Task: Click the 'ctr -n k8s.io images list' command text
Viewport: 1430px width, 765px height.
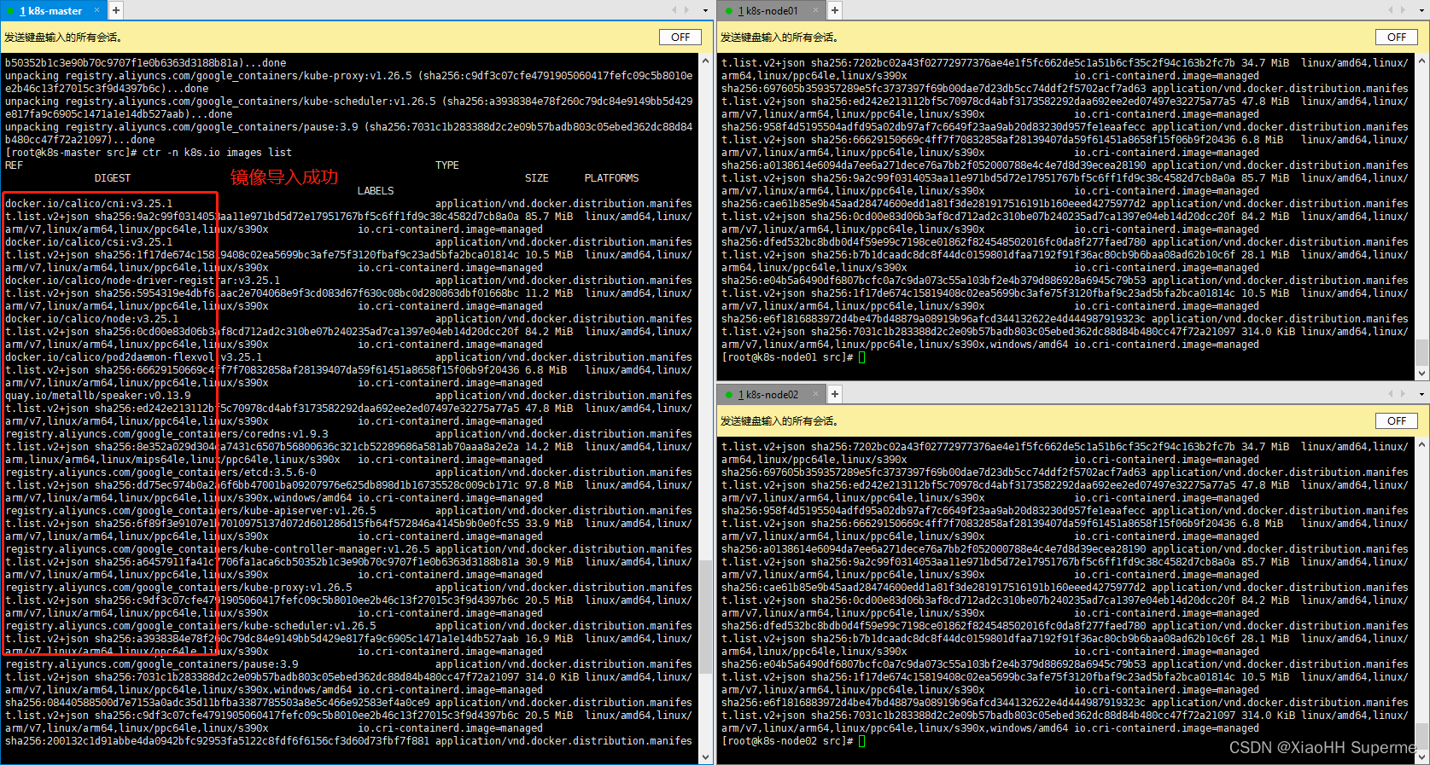Action: point(217,153)
